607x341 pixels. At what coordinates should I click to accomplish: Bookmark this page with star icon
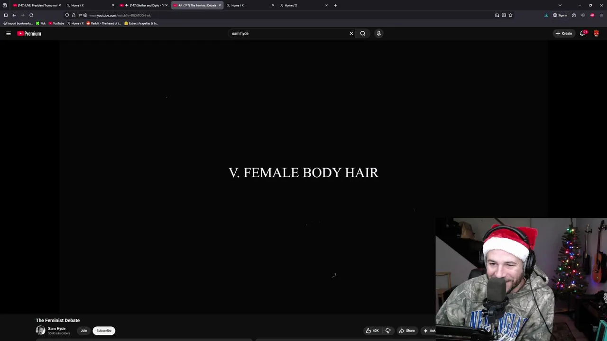point(510,15)
